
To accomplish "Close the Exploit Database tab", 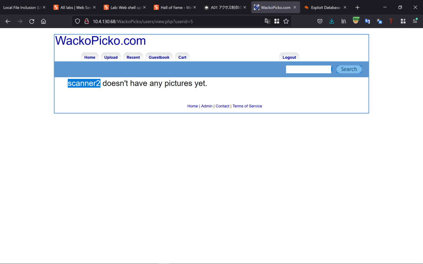I will pos(345,7).
